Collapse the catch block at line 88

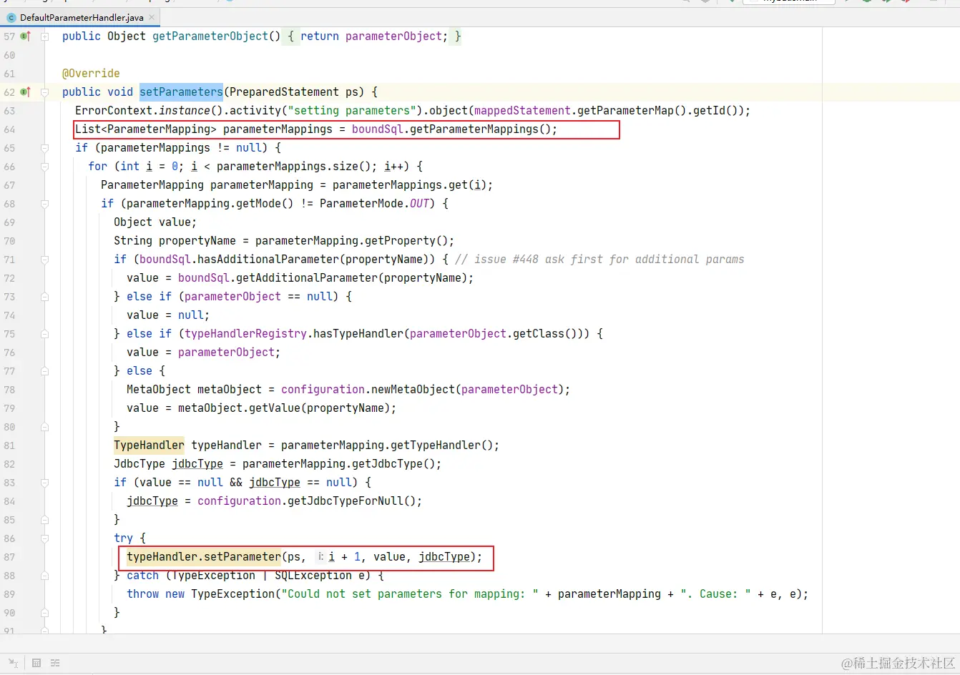click(x=45, y=575)
